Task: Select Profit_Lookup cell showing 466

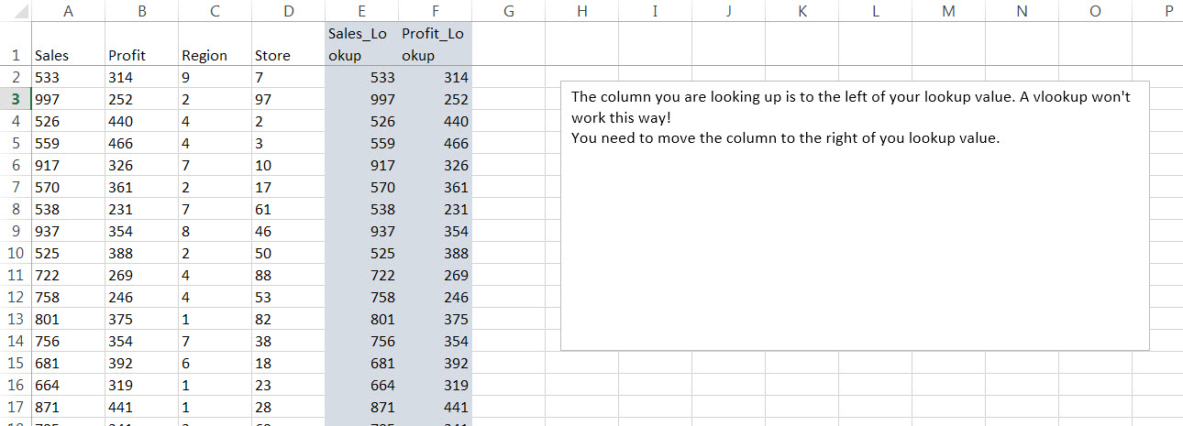Action: (x=435, y=143)
